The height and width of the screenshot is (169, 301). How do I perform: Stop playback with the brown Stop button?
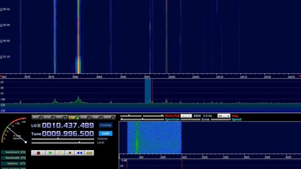pos(70,153)
